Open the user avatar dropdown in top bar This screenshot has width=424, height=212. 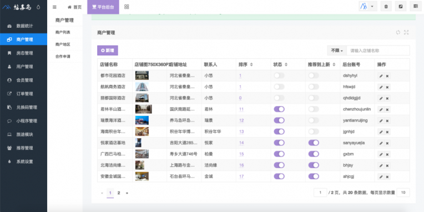pos(368,7)
